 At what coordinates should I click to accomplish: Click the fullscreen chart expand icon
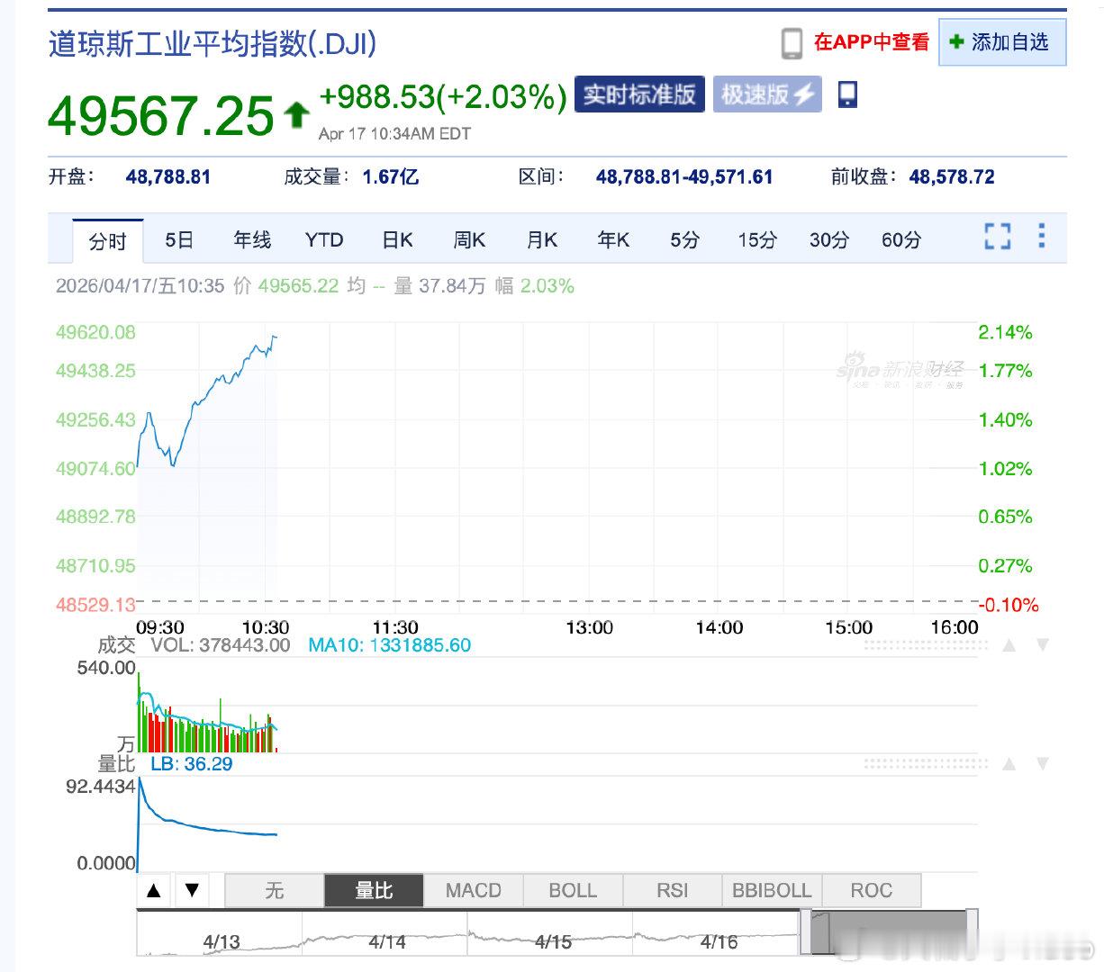point(996,237)
